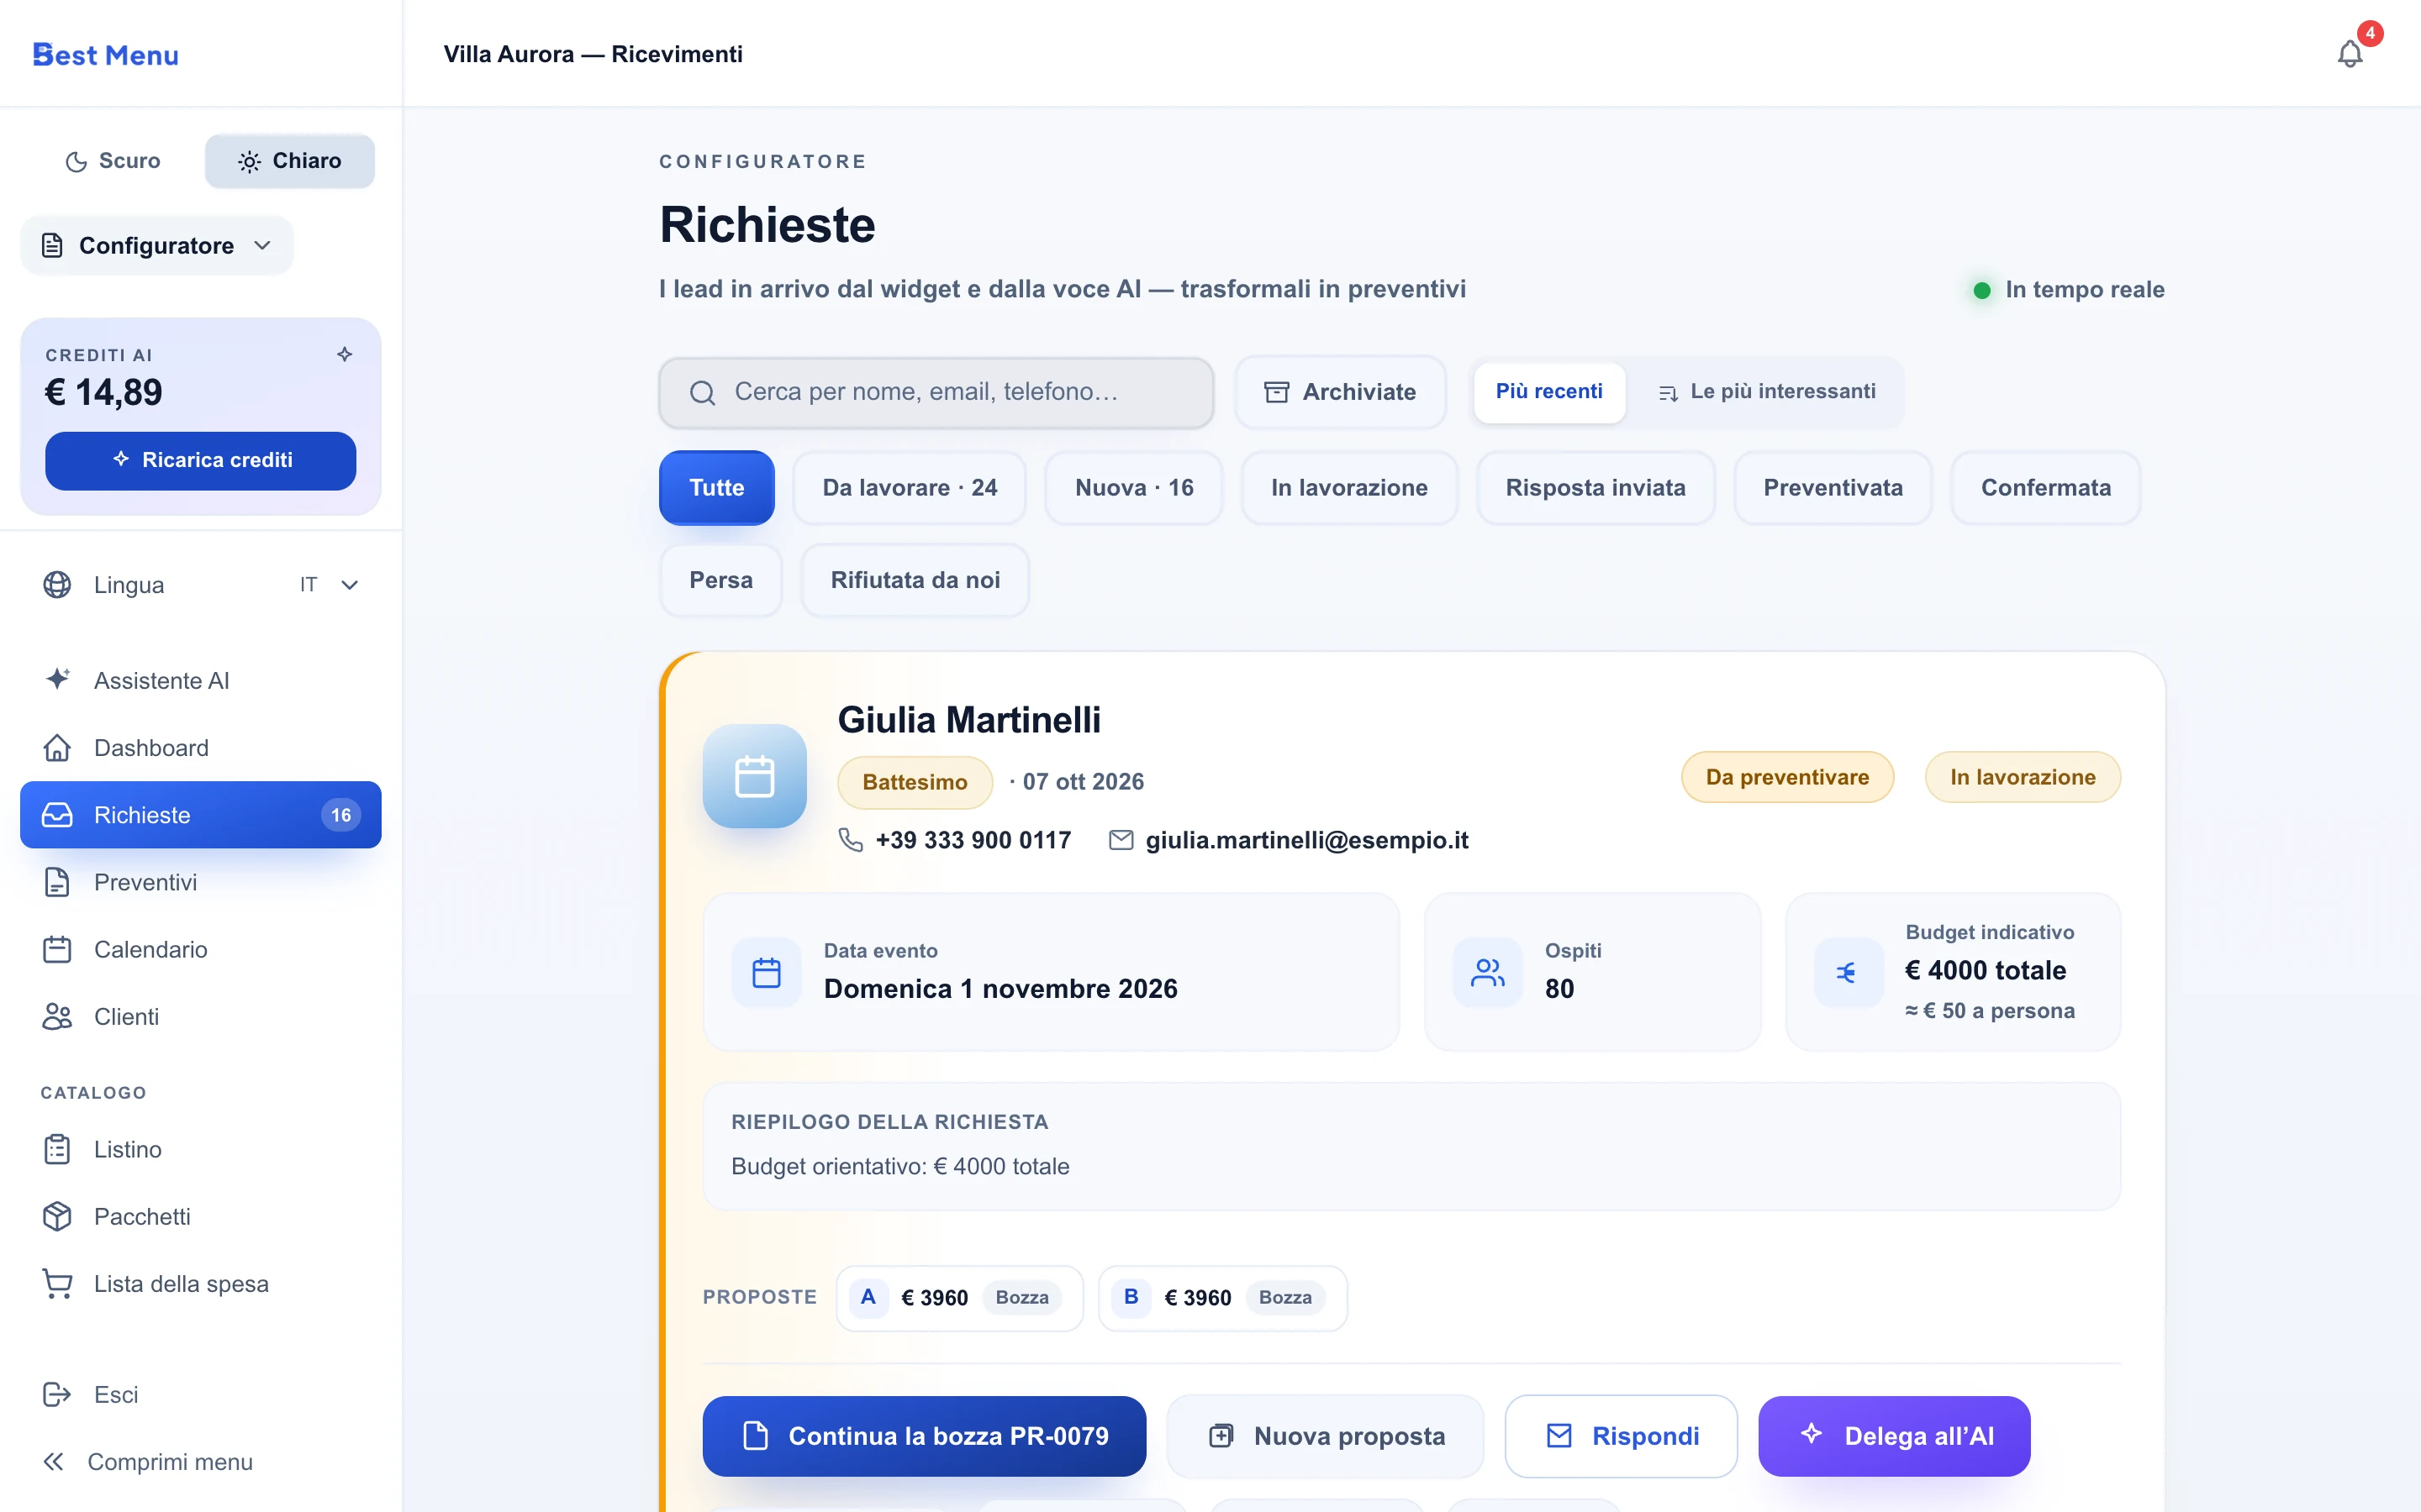
Task: Filter by Nuova · 16
Action: click(1133, 488)
